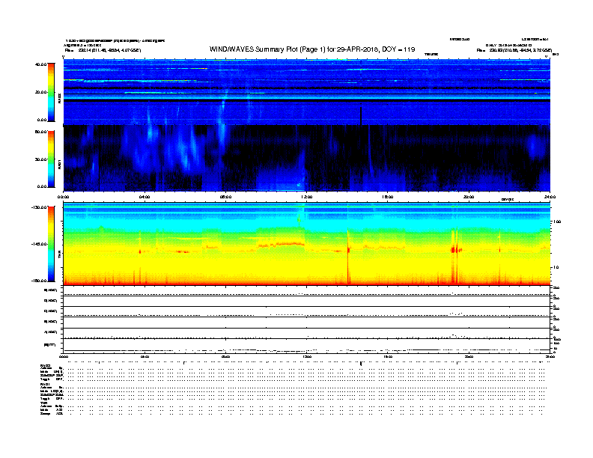Click the 20:00 label below RAD1
Image resolution: width=593 pixels, height=458 pixels.
(x=469, y=197)
